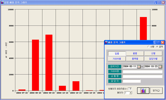Focus the 상품명 input field
The image size is (166, 100).
coord(142,76)
